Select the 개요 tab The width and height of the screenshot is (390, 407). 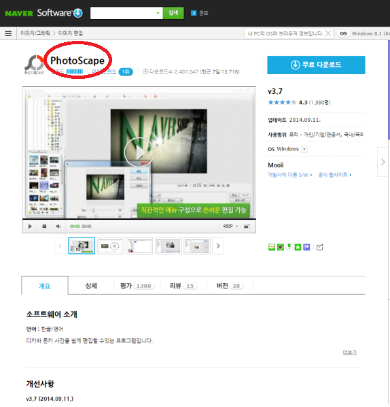pos(45,286)
